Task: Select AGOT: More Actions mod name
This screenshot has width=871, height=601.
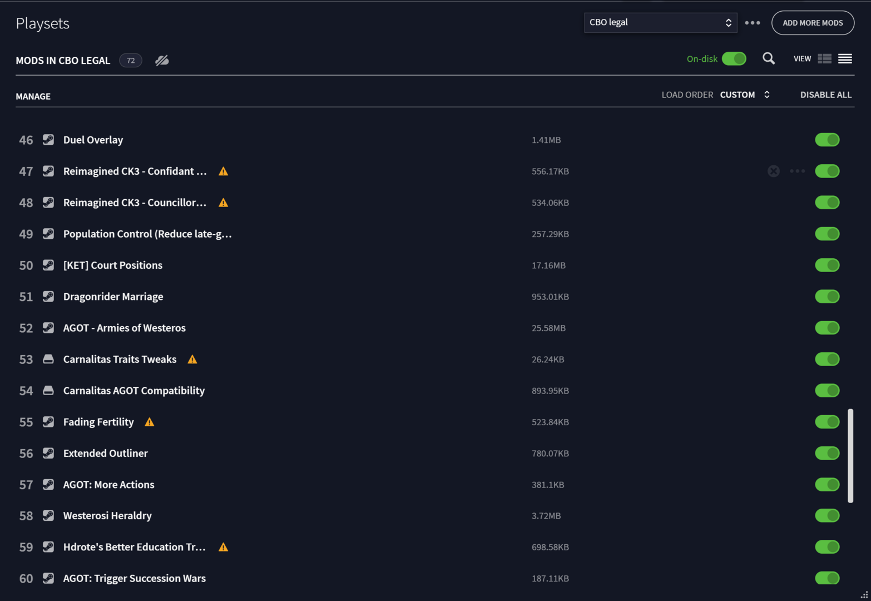Action: point(109,485)
